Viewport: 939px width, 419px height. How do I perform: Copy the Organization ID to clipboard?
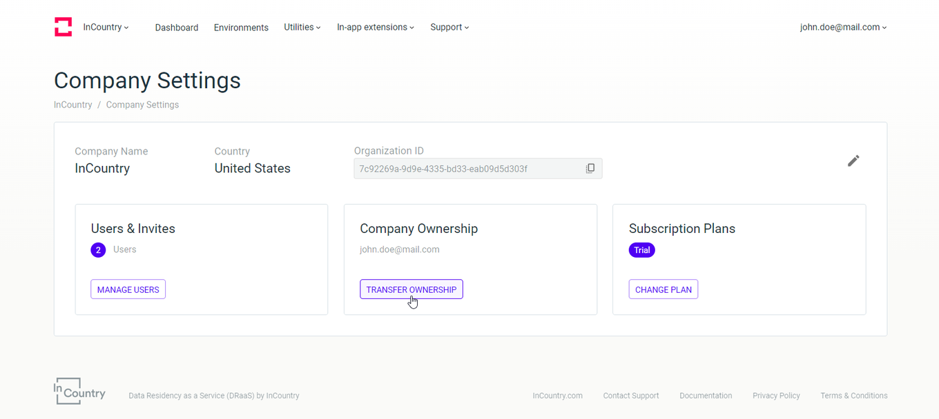click(590, 168)
